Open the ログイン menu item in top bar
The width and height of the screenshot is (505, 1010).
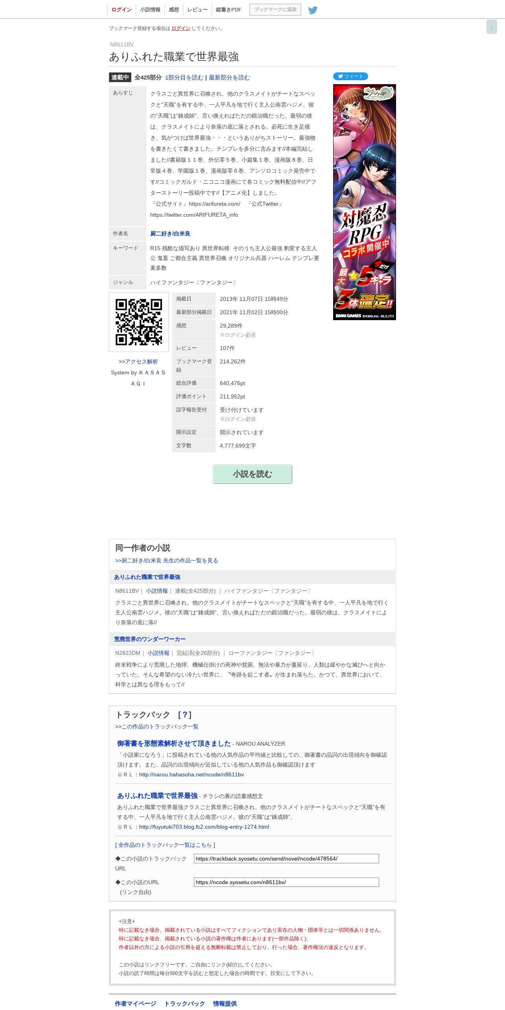tap(122, 10)
